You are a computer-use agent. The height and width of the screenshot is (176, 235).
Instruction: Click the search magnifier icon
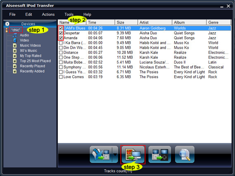[x=185, y=155]
